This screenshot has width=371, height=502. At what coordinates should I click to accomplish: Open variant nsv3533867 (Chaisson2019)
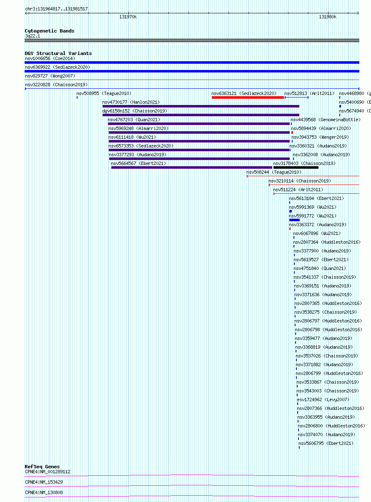pyautogui.click(x=328, y=382)
